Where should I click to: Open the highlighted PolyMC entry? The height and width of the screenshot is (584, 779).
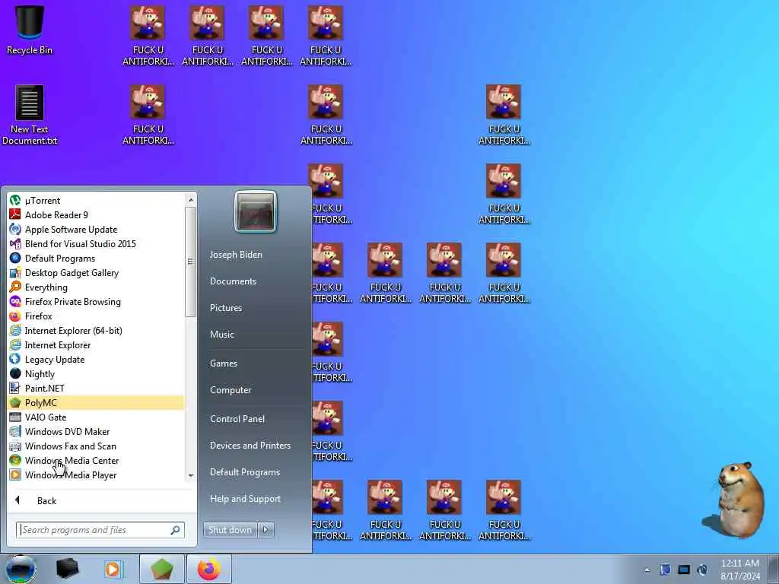[x=96, y=403]
